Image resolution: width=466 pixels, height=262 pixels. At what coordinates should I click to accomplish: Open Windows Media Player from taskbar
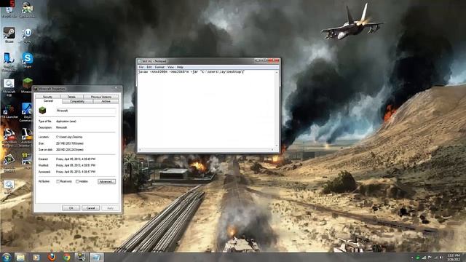[x=36, y=257]
